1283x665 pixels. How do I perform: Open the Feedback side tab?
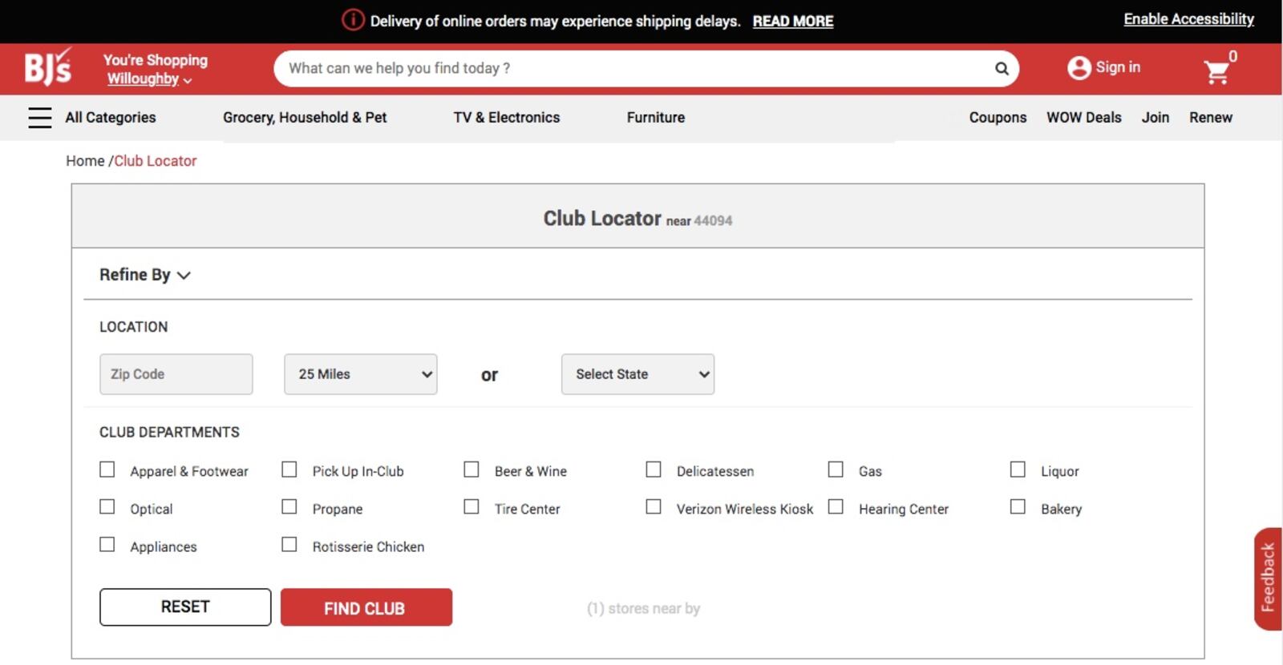click(x=1267, y=578)
